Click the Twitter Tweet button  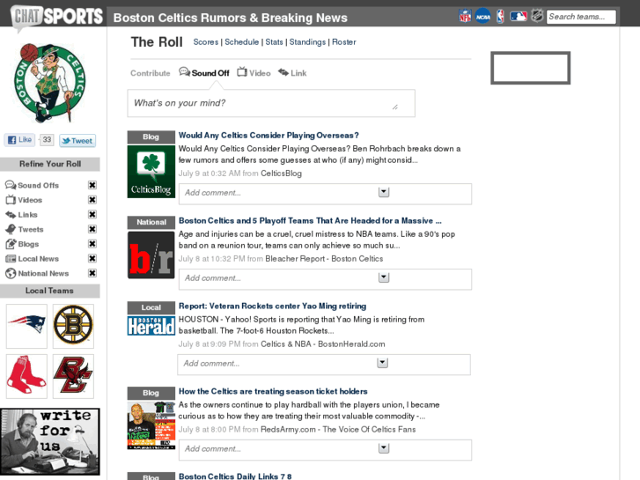click(x=77, y=141)
